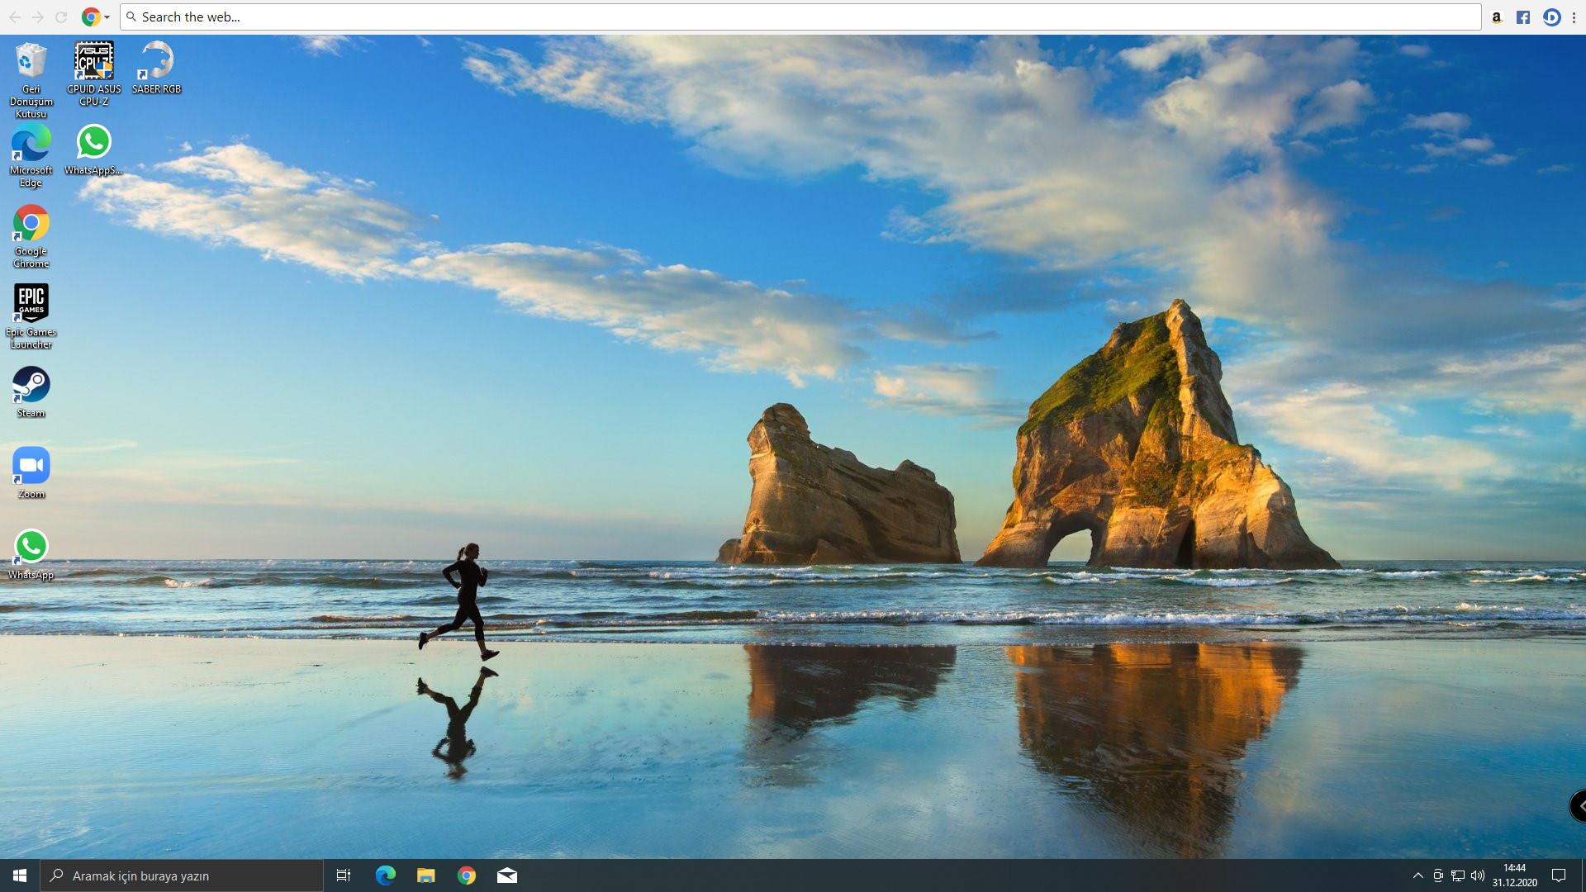Click Aramak için buraya yazın search box
Viewport: 1586px width, 892px height.
pyautogui.click(x=182, y=875)
